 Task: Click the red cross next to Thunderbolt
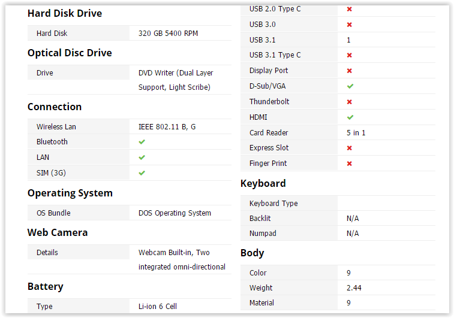click(350, 102)
